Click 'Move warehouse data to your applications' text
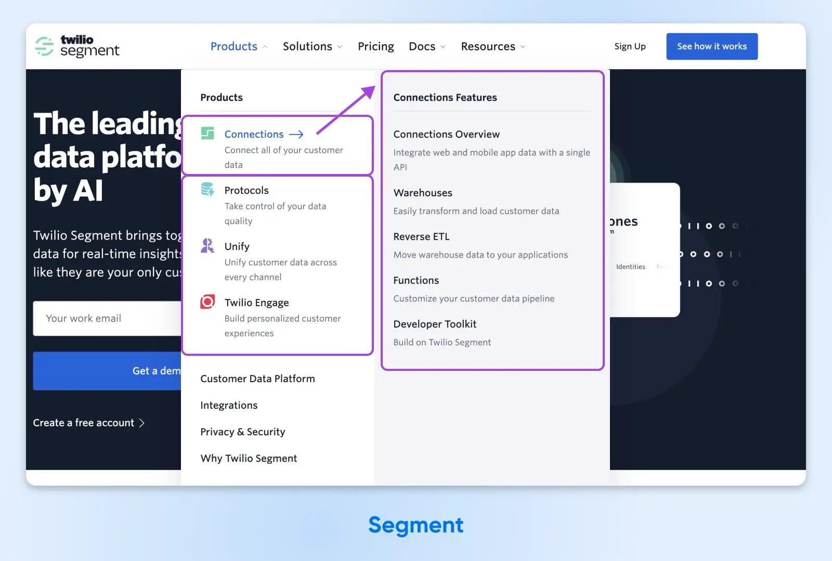Viewport: 832px width, 561px height. pyautogui.click(x=480, y=255)
